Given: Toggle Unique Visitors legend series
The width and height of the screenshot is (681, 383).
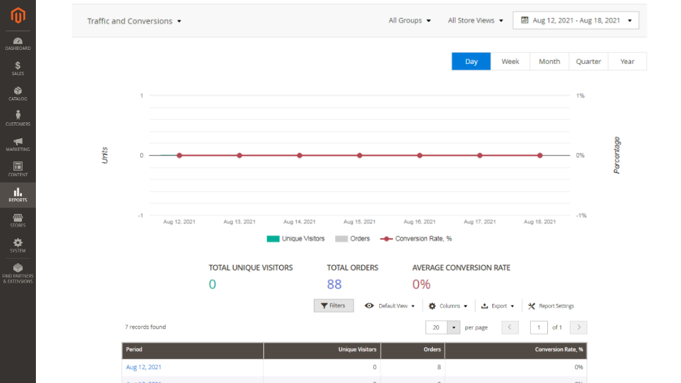Looking at the screenshot, I should coord(296,239).
